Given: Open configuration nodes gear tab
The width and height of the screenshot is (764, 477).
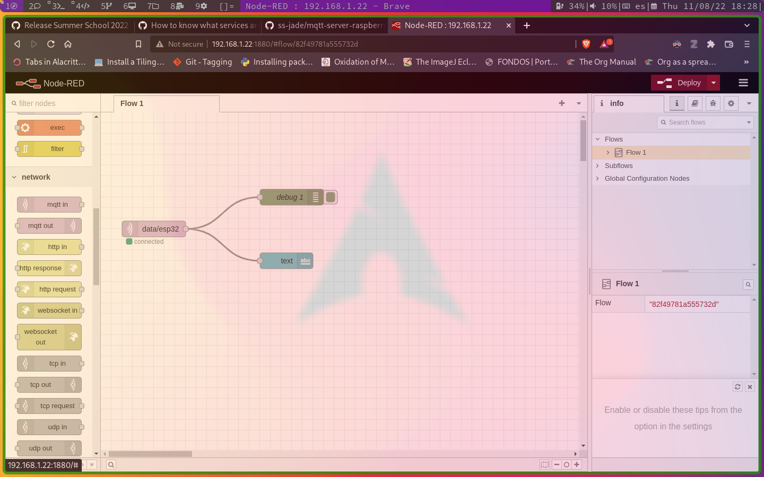Looking at the screenshot, I should [x=731, y=103].
